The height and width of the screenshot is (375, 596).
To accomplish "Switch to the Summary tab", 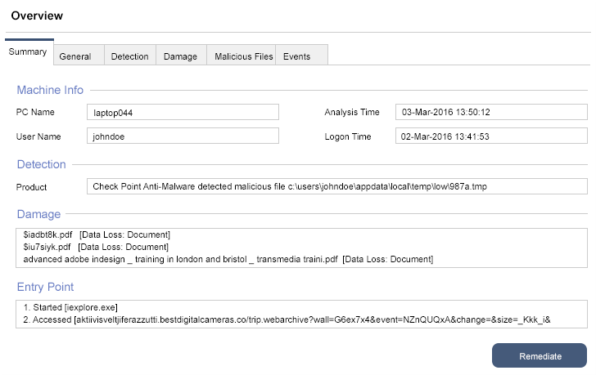I will tap(29, 52).
